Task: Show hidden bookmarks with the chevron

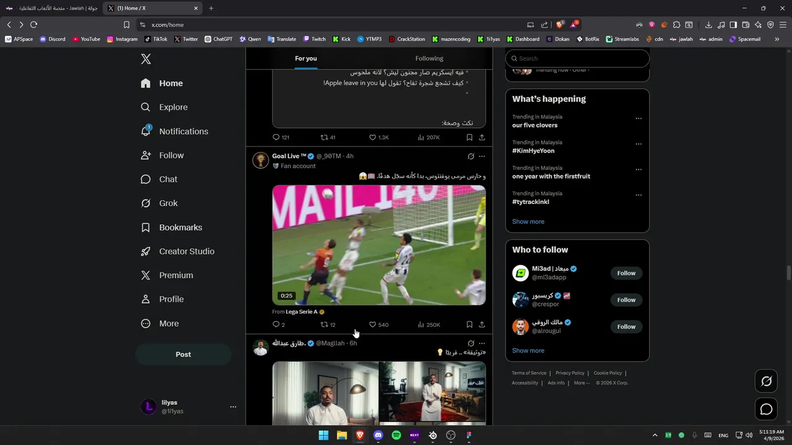Action: tap(777, 39)
